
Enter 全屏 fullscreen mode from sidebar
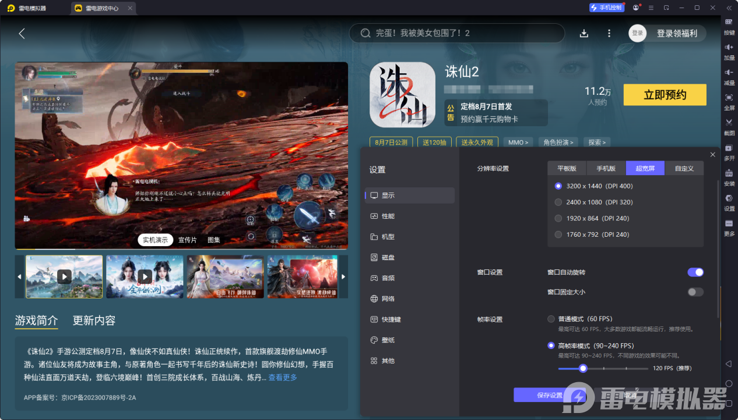[x=729, y=101]
